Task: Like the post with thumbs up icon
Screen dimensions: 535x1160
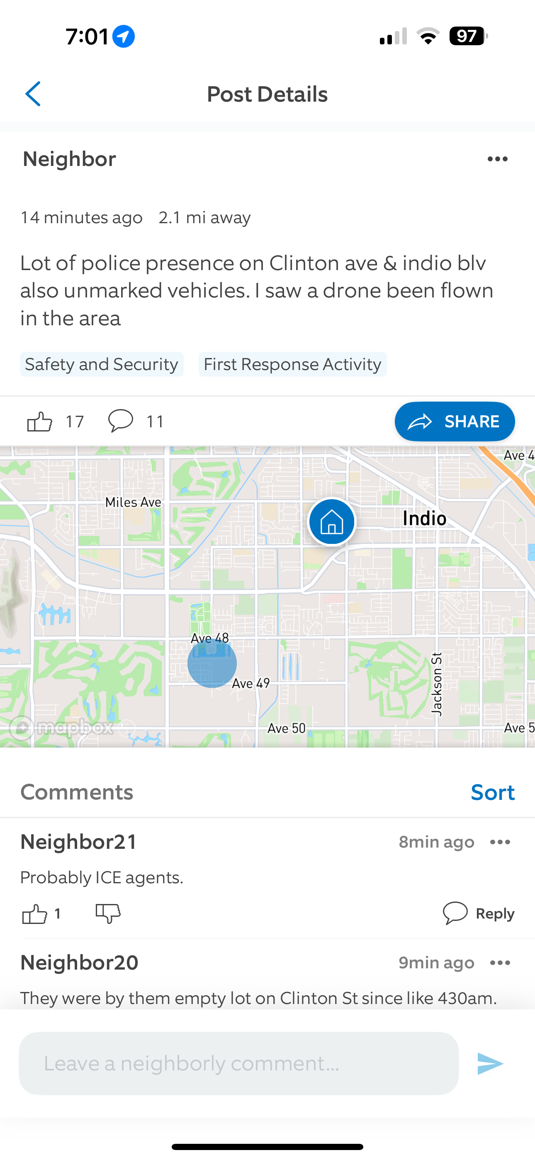Action: (x=40, y=422)
